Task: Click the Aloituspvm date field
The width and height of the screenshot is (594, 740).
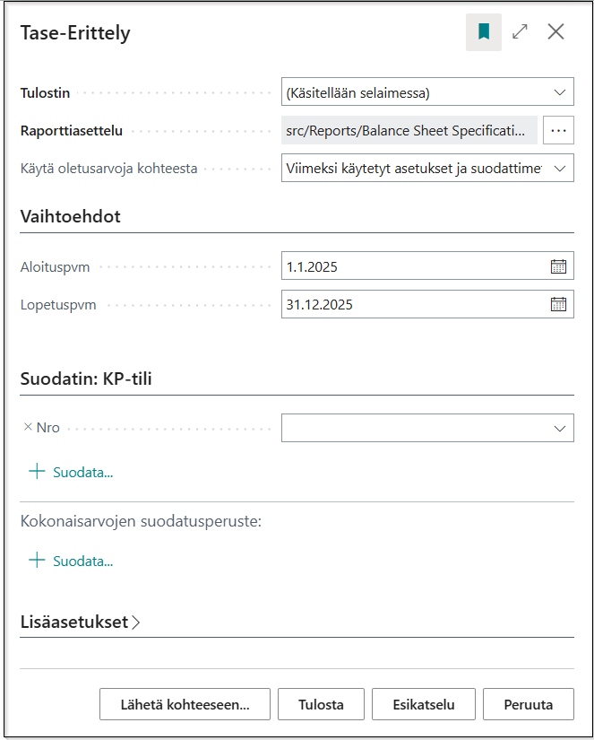Action: 415,266
